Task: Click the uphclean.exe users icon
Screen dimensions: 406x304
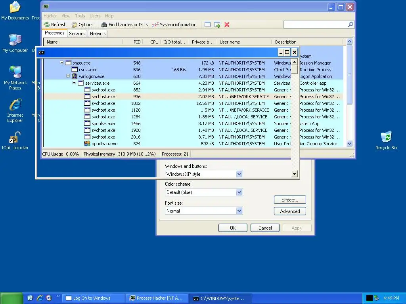Action: point(87,143)
